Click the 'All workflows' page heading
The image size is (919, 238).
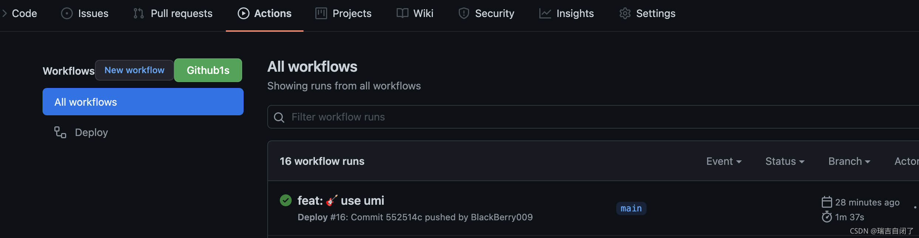click(312, 67)
